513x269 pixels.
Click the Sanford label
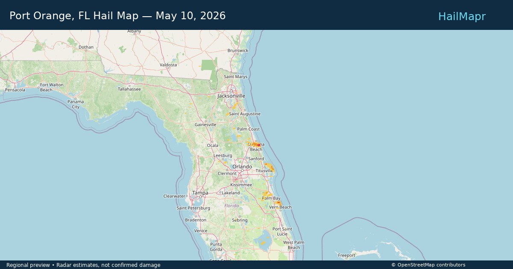[256, 159]
